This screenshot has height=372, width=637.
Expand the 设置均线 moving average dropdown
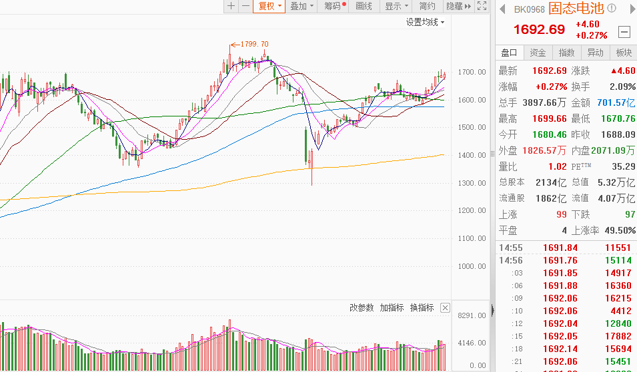(425, 22)
